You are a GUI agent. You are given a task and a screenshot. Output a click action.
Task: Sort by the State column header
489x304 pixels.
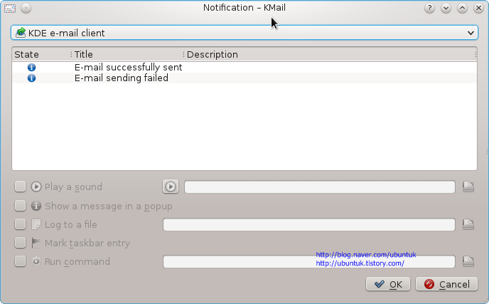pyautogui.click(x=42, y=54)
